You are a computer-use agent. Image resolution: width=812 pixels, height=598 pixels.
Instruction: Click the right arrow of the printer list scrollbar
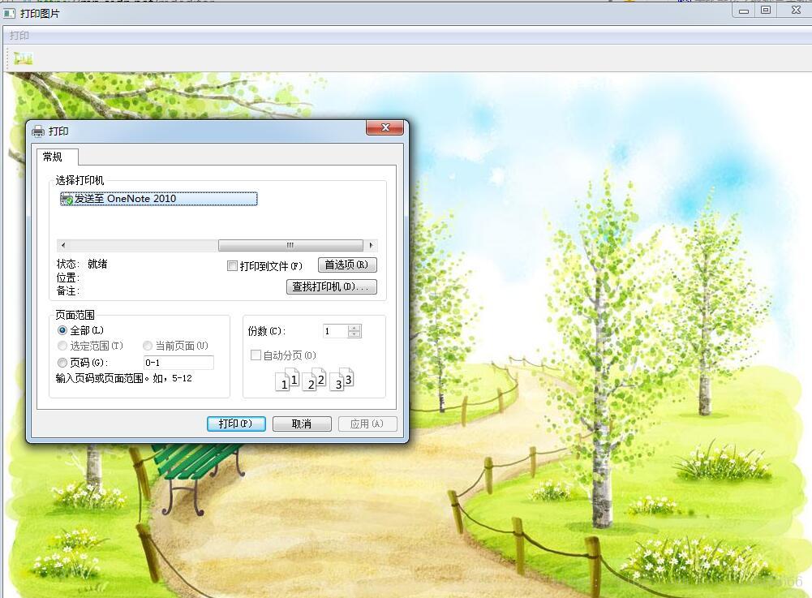pyautogui.click(x=372, y=244)
